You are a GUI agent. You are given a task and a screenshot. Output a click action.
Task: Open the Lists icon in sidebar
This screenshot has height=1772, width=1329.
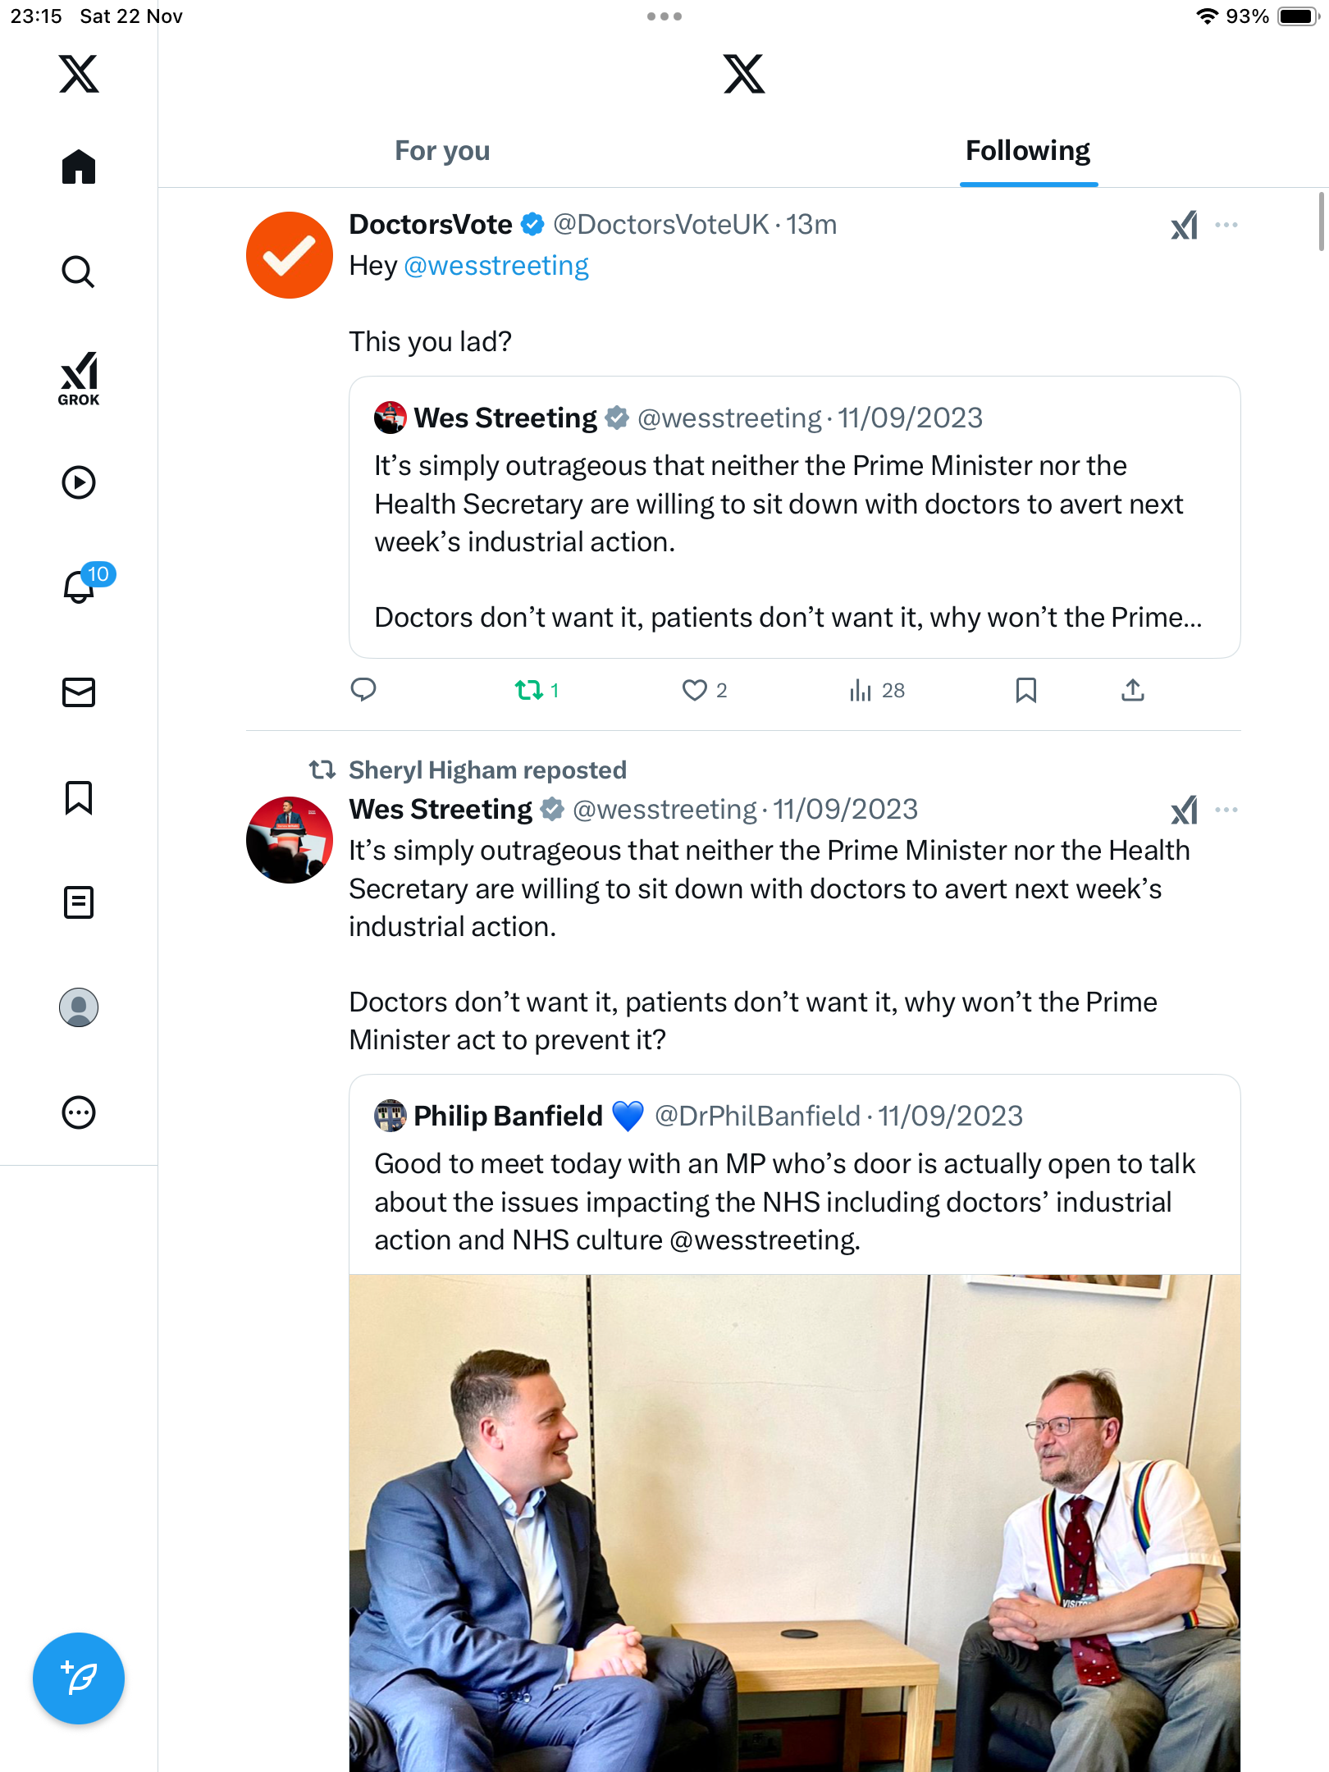(x=79, y=902)
